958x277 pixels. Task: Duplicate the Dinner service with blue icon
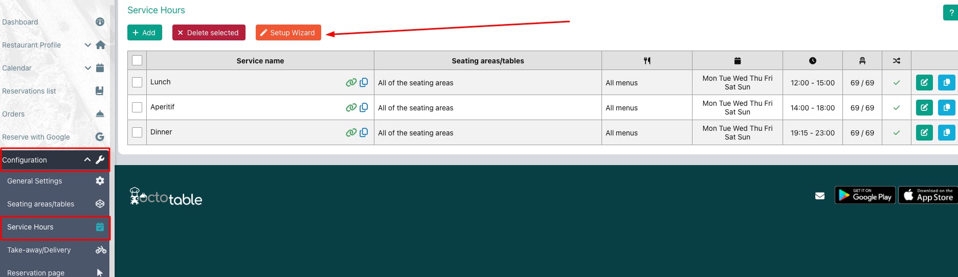[x=946, y=132]
